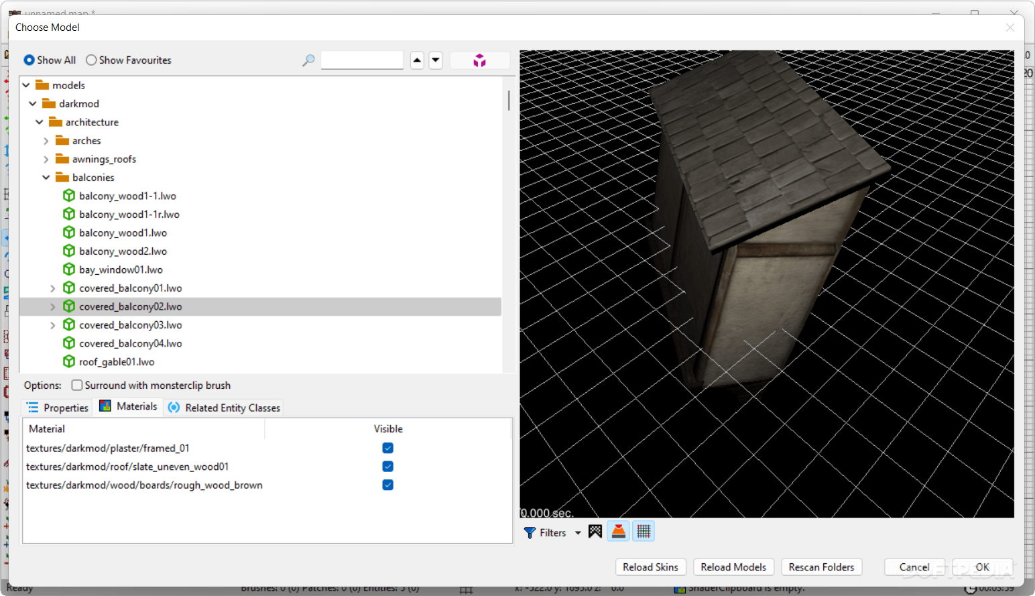Viewport: 1035px width, 596px height.
Task: Jump to next search match arrow
Action: coord(436,60)
